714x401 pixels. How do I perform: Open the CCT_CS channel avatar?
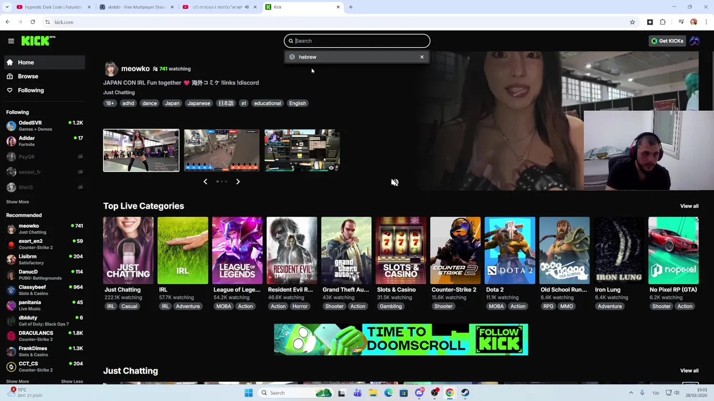pos(11,366)
